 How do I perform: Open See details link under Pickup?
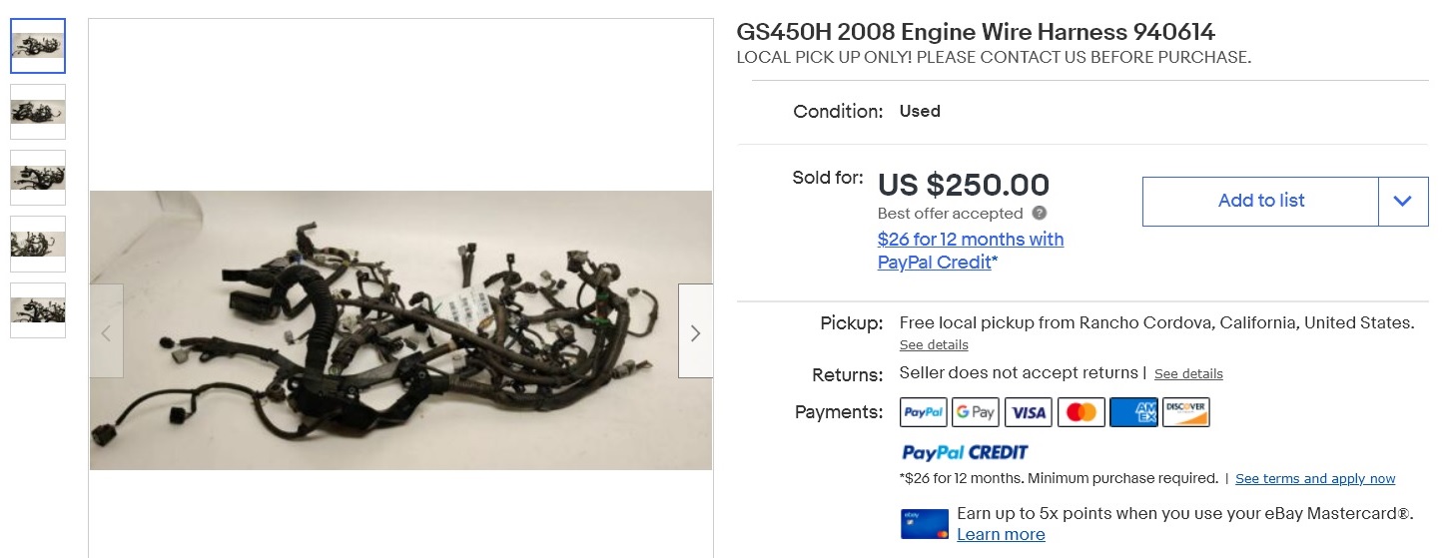934,345
